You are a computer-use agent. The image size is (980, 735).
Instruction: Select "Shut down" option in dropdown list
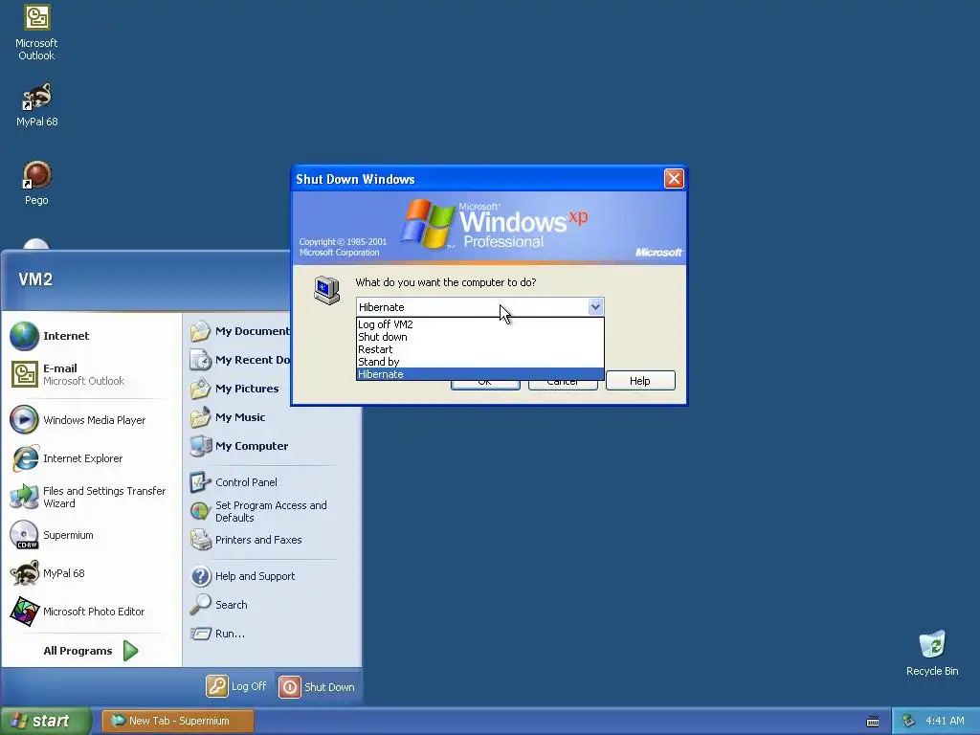point(480,337)
